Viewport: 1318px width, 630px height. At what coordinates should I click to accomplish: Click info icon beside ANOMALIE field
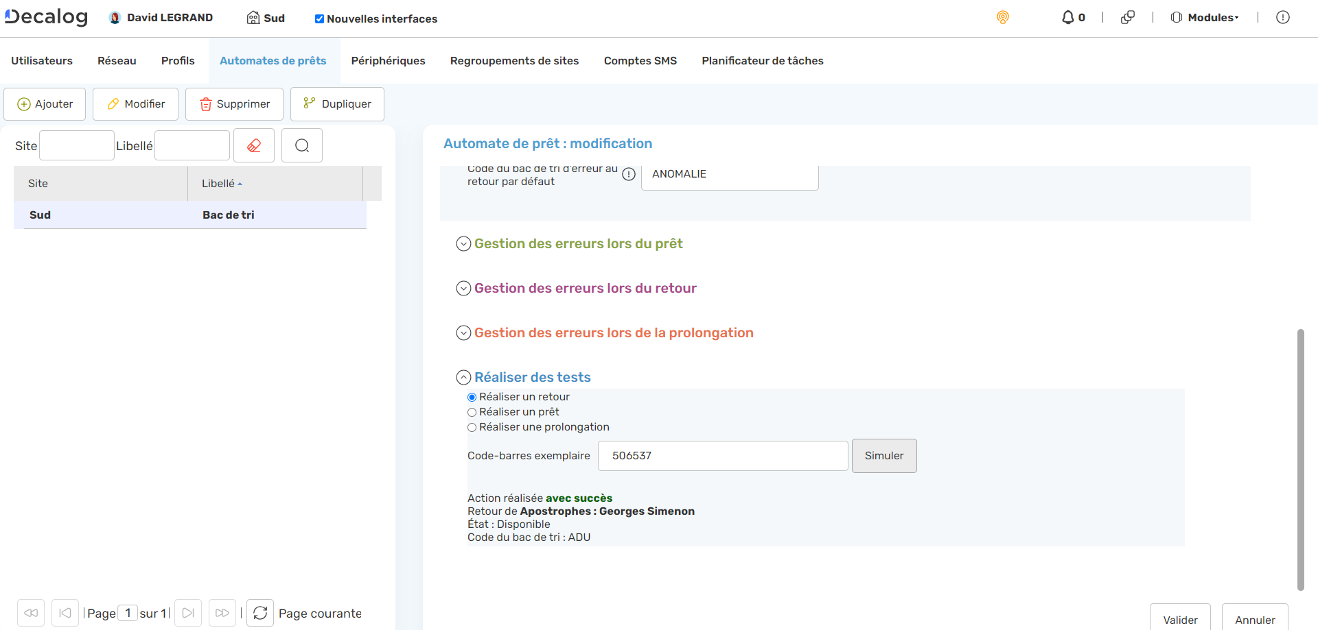[x=629, y=174]
